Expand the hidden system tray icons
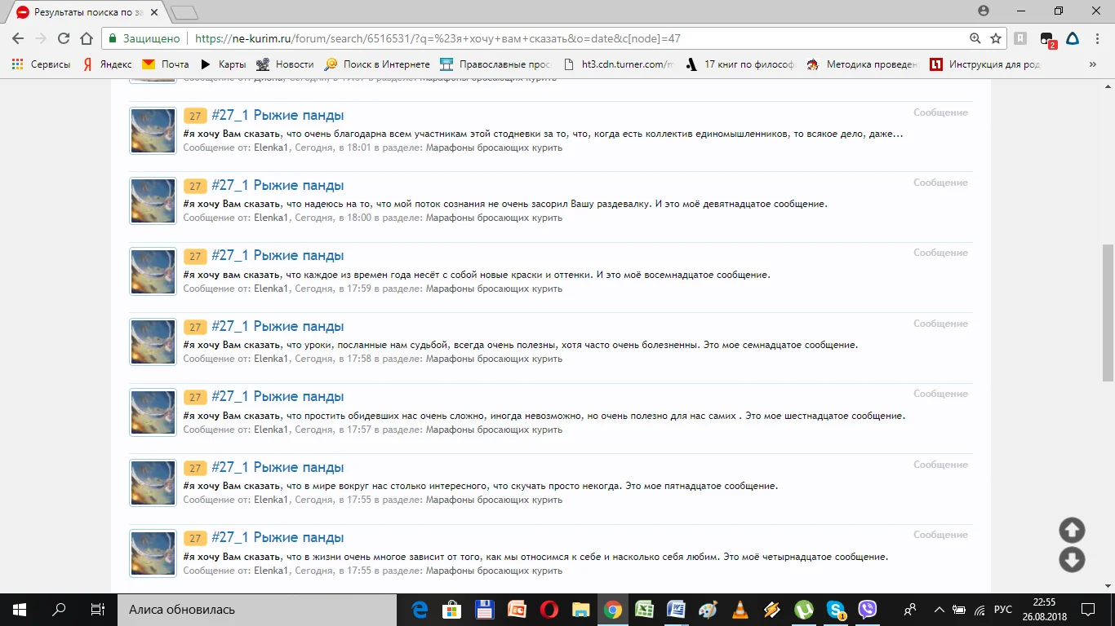The height and width of the screenshot is (626, 1115). coord(940,610)
